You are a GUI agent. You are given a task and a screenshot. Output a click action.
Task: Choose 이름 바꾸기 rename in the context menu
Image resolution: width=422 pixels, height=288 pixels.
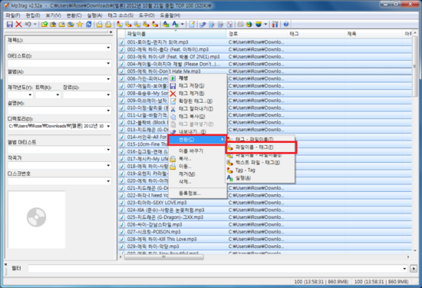pyautogui.click(x=197, y=151)
